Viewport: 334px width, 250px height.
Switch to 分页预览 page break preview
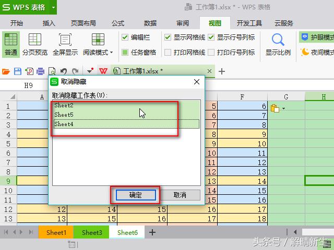coord(35,44)
